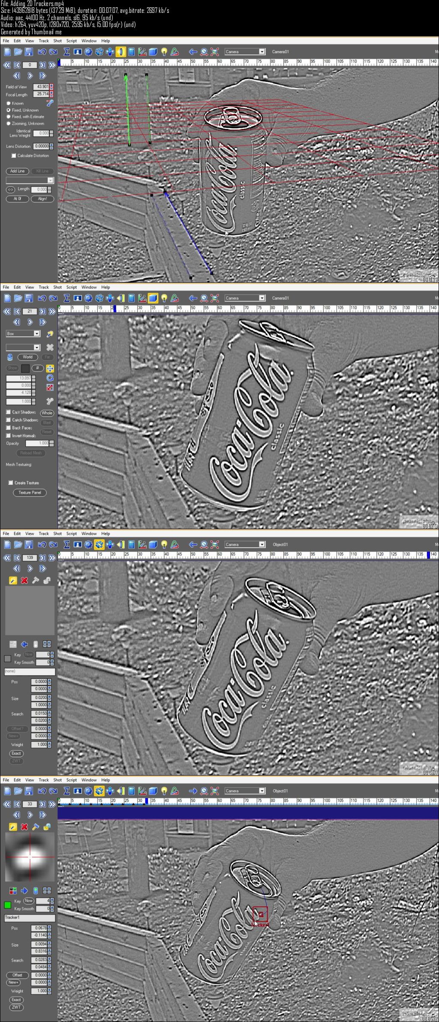Screen dimensions: 439x1022
Task: Click Offset button in Tracker1 panel
Action: click(x=17, y=975)
